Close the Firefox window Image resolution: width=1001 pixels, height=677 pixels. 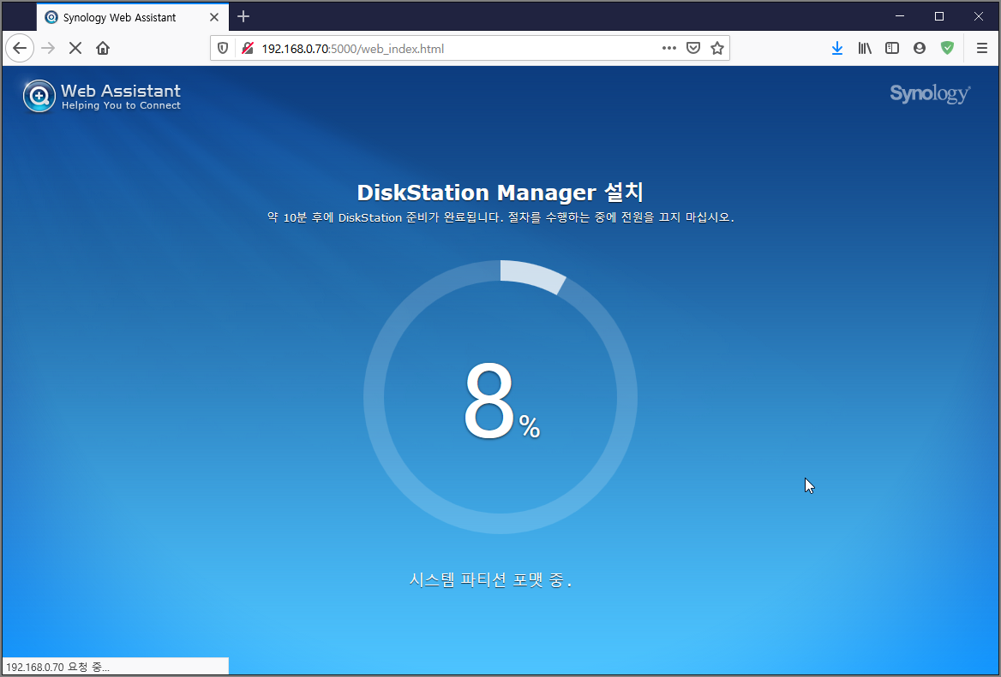tap(979, 16)
